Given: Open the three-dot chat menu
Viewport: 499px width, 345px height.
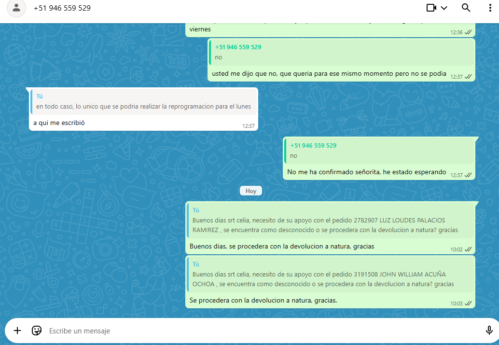Looking at the screenshot, I should tap(490, 8).
